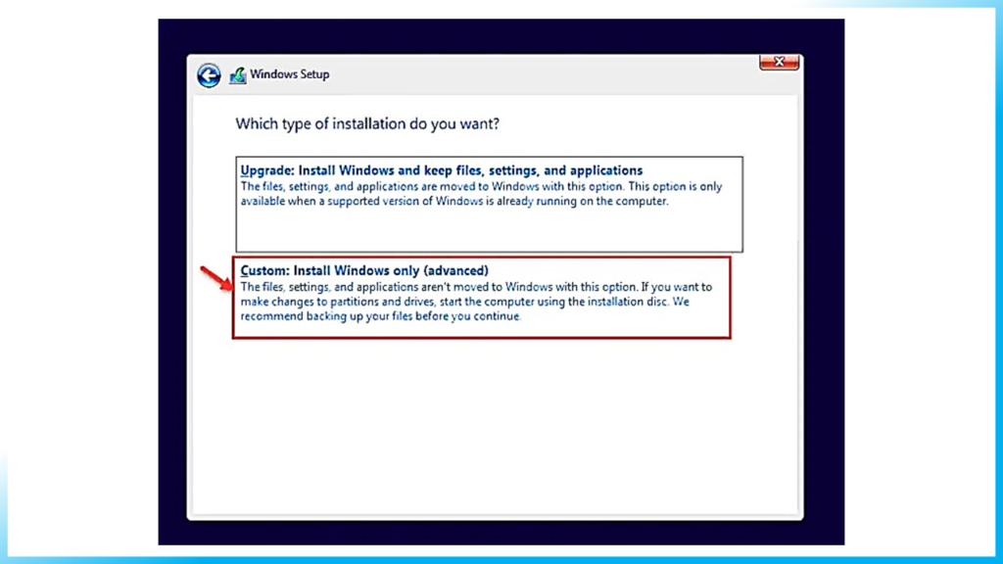This screenshot has height=564, width=1003.
Task: Click the empty area below the installation options
Action: pos(490,421)
